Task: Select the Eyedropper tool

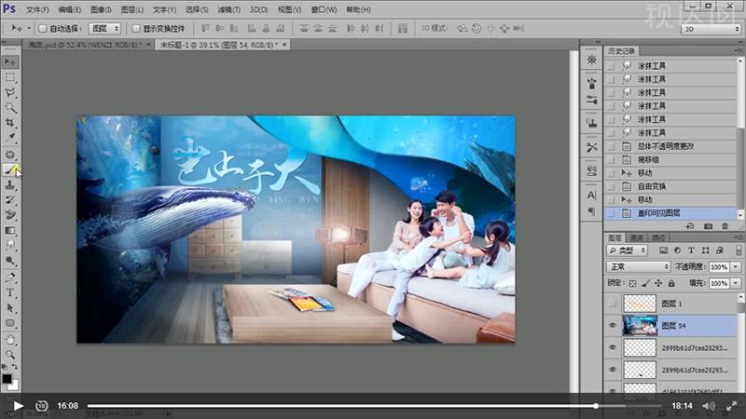Action: [9, 138]
